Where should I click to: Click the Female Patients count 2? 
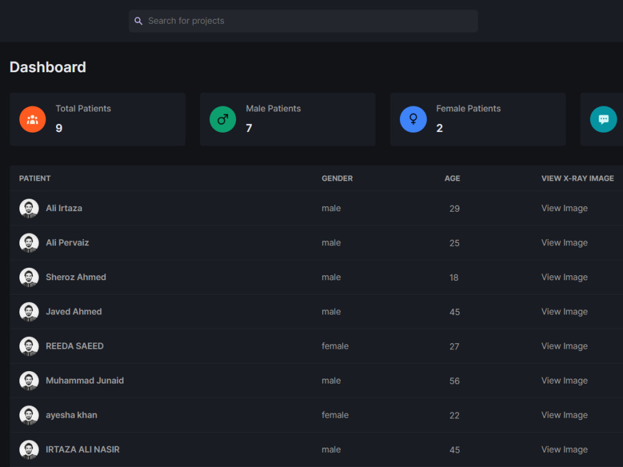coord(439,128)
